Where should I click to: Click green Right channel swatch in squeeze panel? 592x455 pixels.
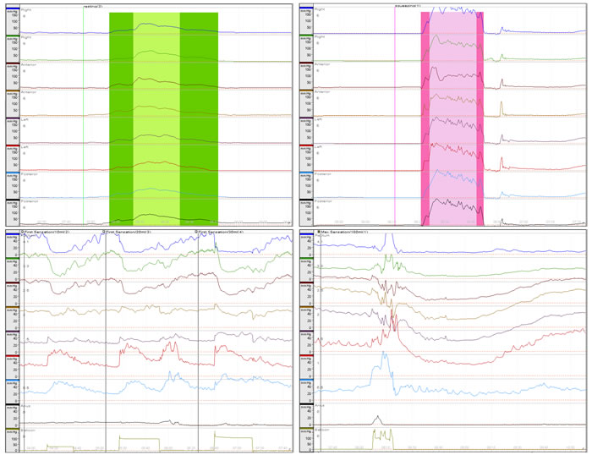pyautogui.click(x=306, y=36)
